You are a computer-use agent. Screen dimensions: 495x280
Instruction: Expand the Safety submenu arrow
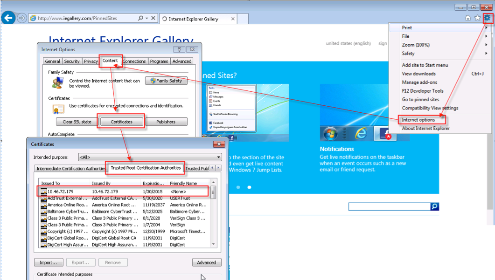(486, 53)
